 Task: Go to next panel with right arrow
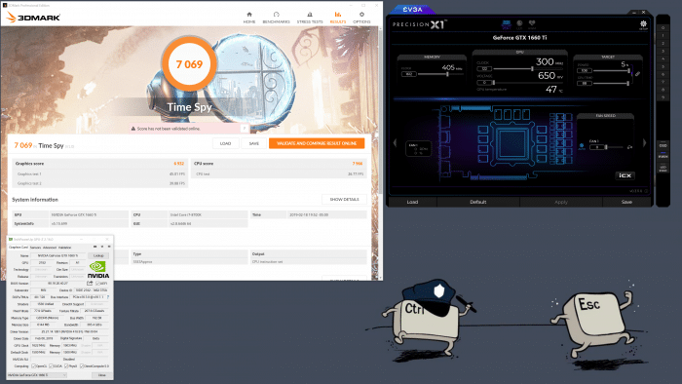click(645, 142)
